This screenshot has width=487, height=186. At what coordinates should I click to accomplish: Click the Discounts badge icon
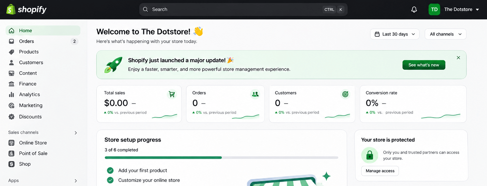click(x=11, y=117)
